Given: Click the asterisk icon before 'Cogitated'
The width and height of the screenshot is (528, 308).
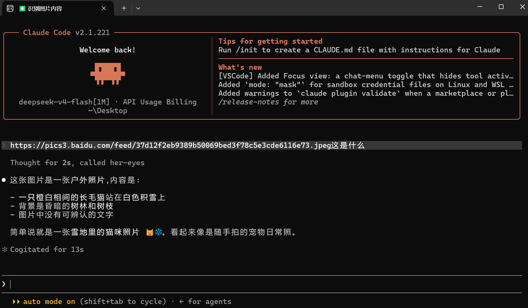Looking at the screenshot, I should tap(5, 249).
